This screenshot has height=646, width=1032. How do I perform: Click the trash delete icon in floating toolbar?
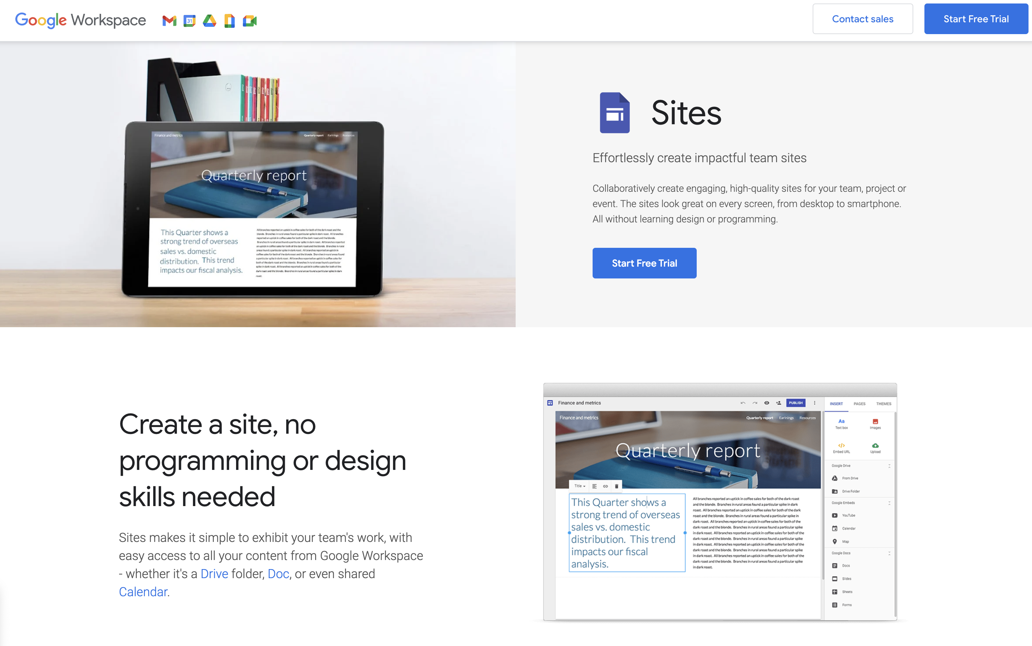(x=616, y=486)
